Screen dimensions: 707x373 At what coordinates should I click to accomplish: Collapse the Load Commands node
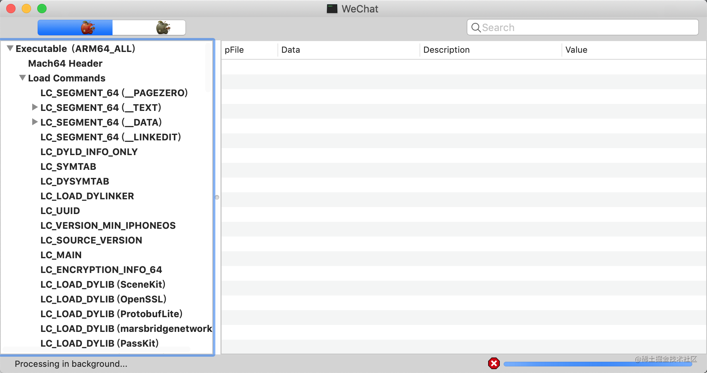23,78
